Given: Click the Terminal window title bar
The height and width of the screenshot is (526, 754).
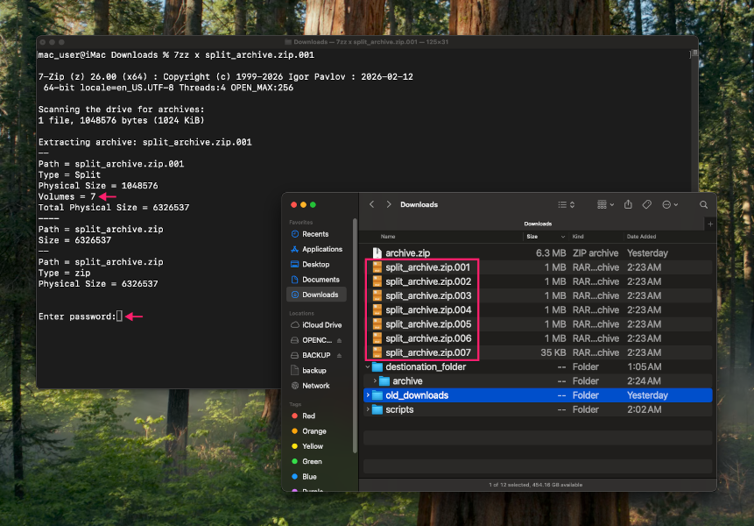Looking at the screenshot, I should click(x=368, y=42).
